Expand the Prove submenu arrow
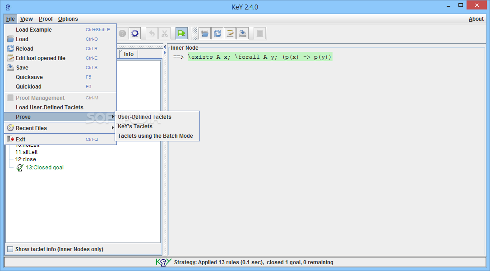Image resolution: width=490 pixels, height=271 pixels. click(x=112, y=117)
